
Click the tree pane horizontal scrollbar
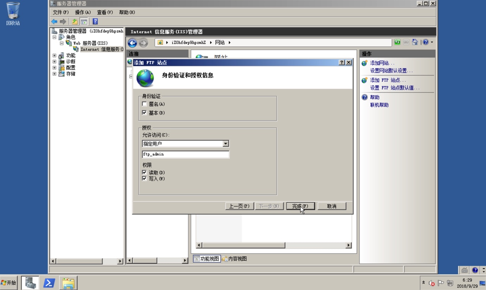[87, 261]
